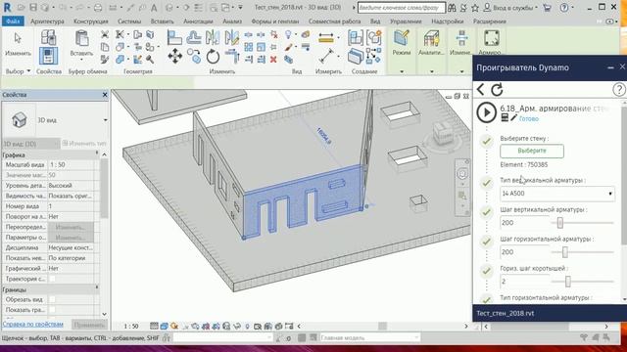Click the Offset tool icon
Viewport: 627px width, 352px height.
194,37
